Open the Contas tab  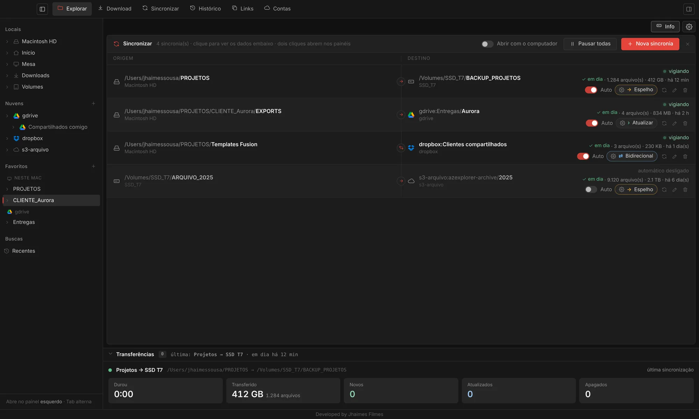click(x=278, y=9)
